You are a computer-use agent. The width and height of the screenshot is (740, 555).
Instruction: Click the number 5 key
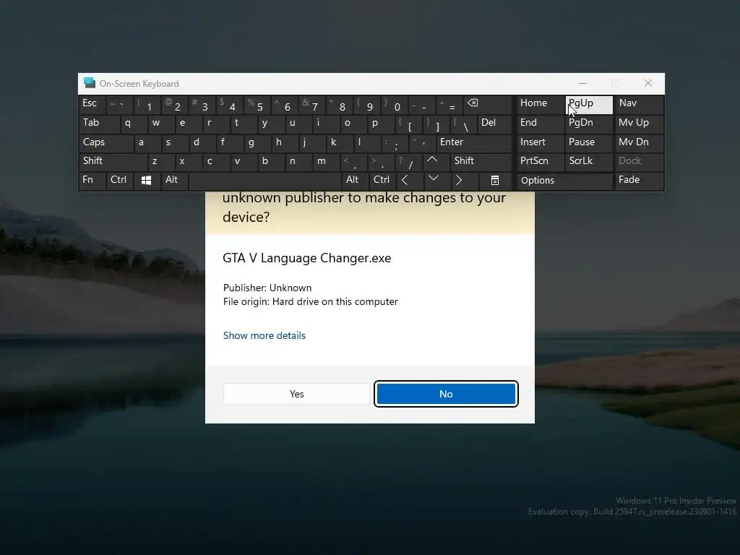257,104
